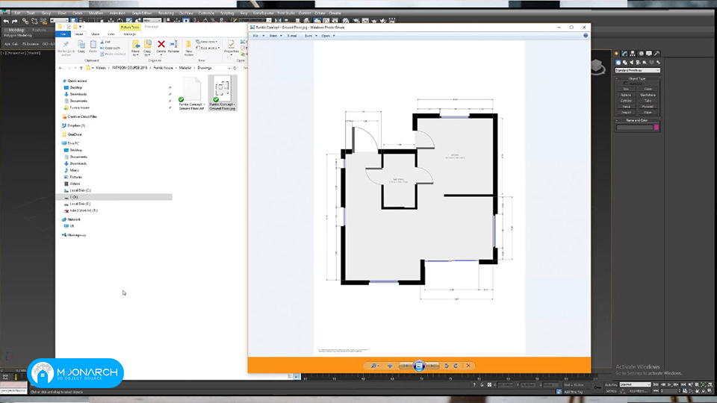Open Photo Viewer File dropdown menu
Image resolution: width=717 pixels, height=403 pixels.
[x=258, y=36]
